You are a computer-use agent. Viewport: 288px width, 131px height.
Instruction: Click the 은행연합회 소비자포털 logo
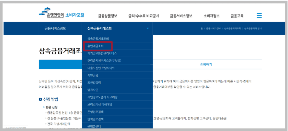62,13
